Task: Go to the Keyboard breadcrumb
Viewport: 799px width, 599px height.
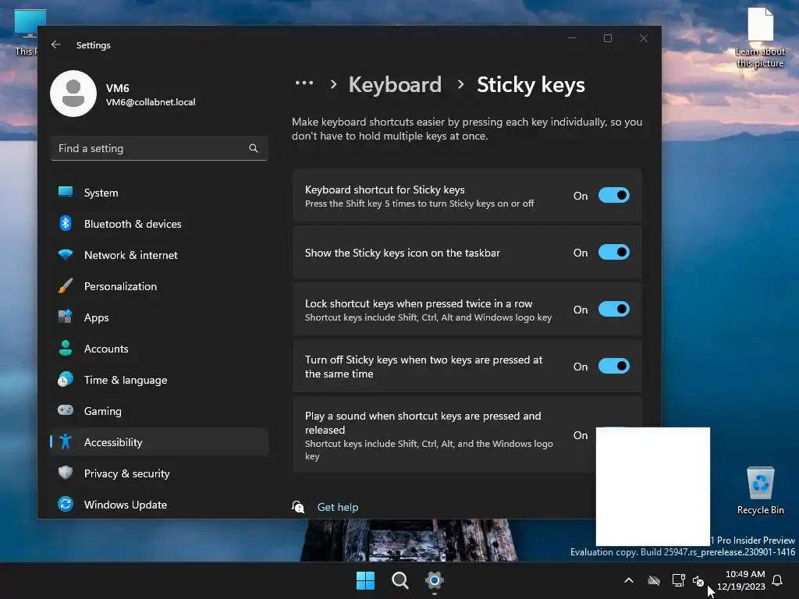Action: [395, 84]
